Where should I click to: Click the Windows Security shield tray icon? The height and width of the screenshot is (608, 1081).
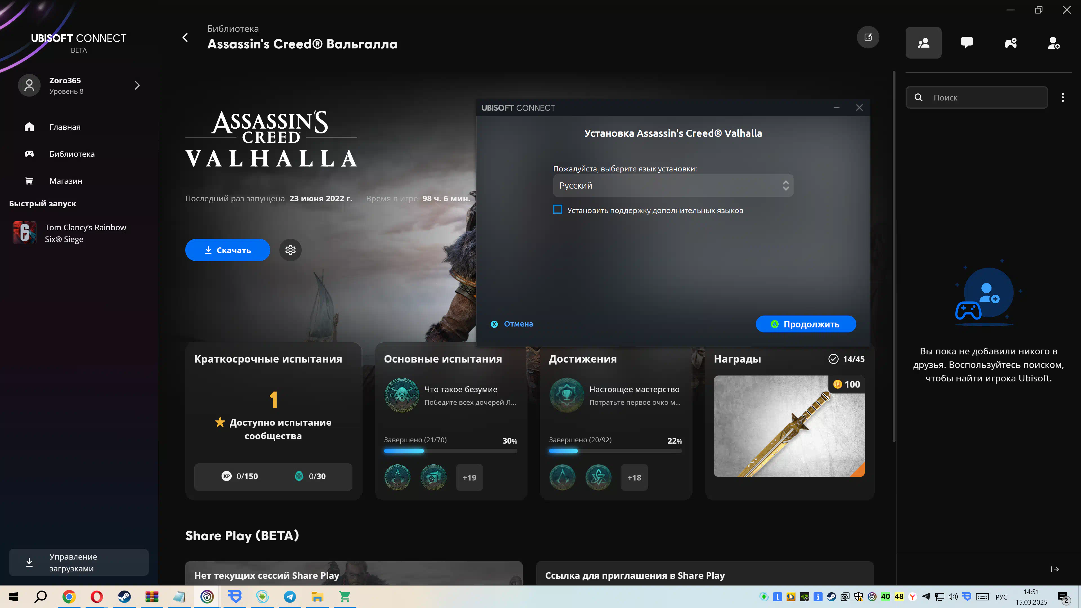pyautogui.click(x=859, y=597)
